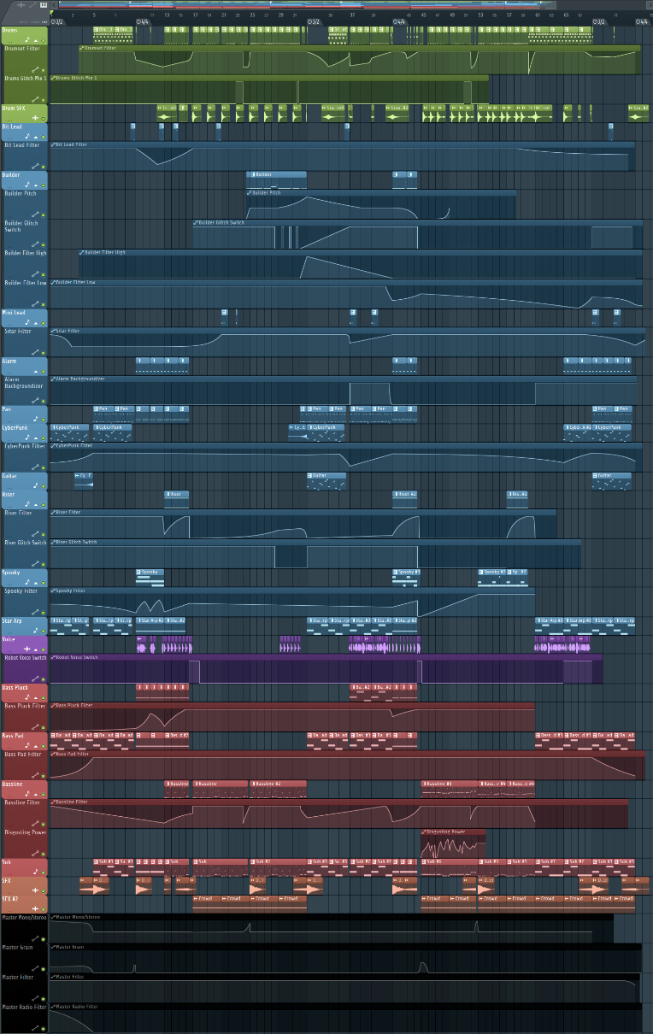Select the Master Gram track name
Screen dimensions: 653x1034
click(17, 948)
